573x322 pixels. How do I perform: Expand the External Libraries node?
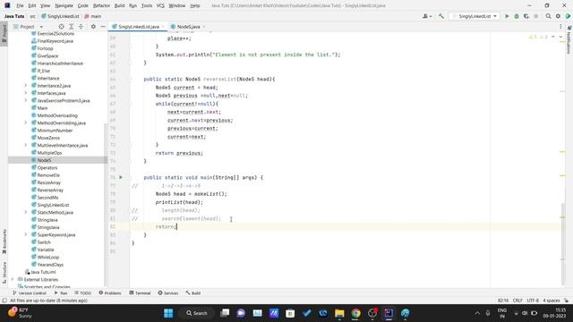pyautogui.click(x=13, y=279)
